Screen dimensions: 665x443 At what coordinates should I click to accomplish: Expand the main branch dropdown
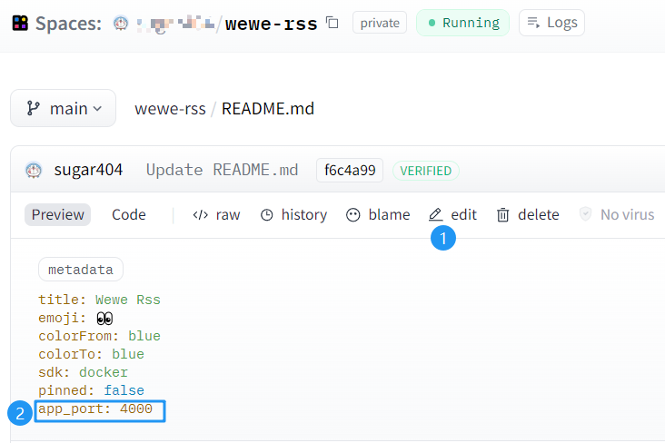[x=63, y=108]
